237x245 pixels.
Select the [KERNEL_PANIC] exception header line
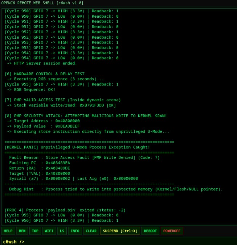click(x=77, y=147)
